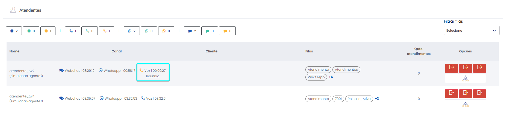The height and width of the screenshot is (113, 510).
Task: Click the green chat bubble filter
Action: [x=210, y=31]
